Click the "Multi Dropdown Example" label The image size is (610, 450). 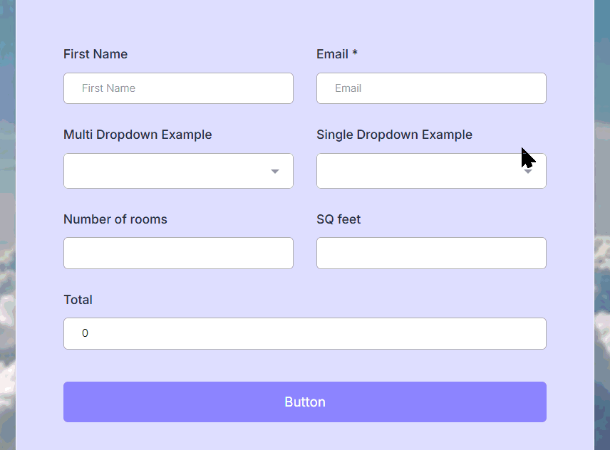138,135
